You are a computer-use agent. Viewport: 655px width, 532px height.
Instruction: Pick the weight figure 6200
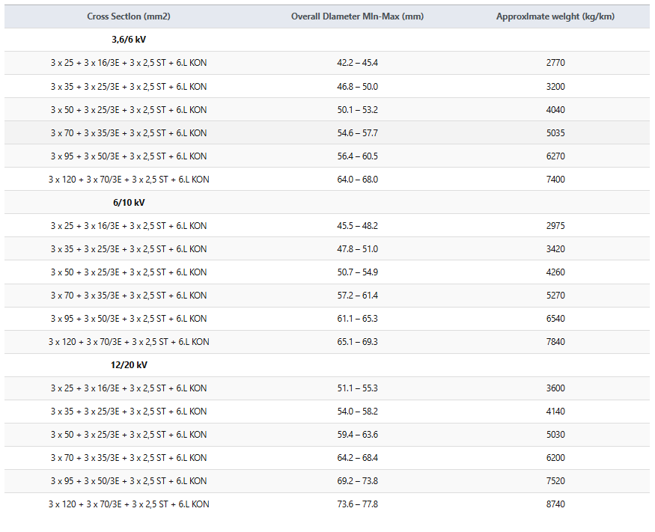coord(555,458)
